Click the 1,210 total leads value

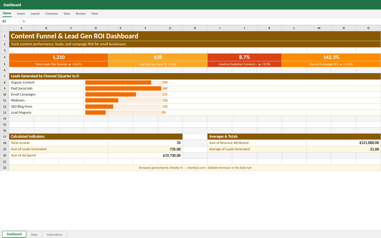tap(59, 57)
